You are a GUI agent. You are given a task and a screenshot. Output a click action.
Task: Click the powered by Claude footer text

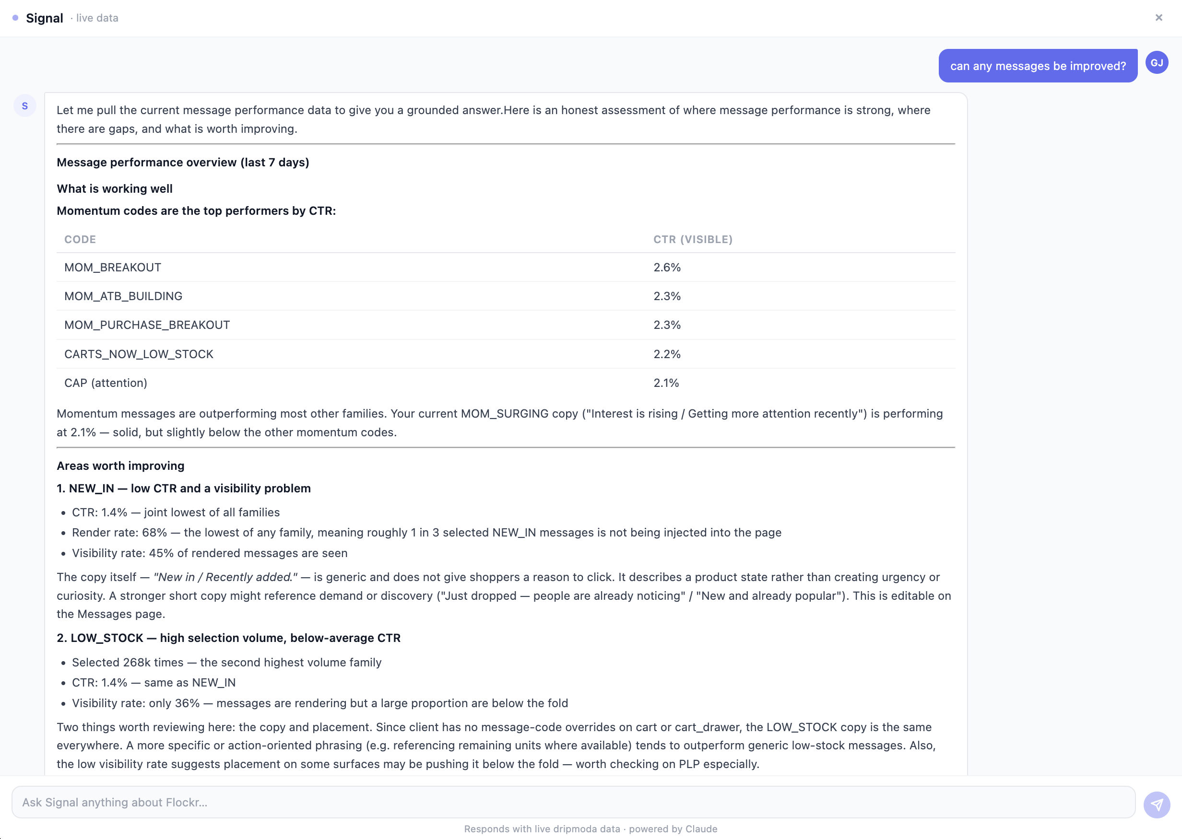(x=673, y=828)
